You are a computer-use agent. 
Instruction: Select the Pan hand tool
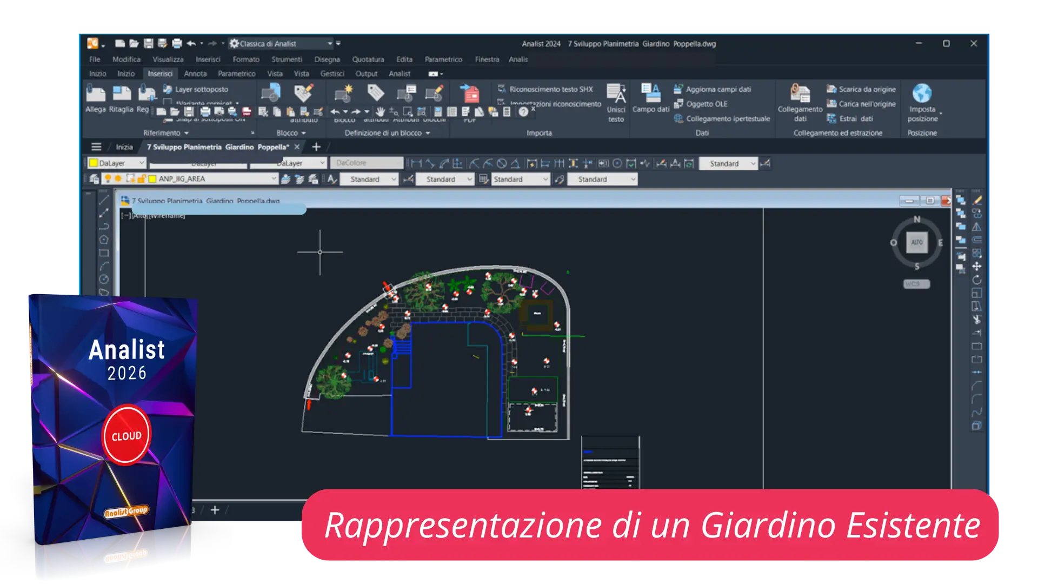(x=380, y=112)
